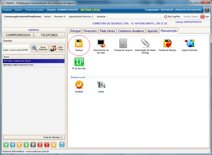The image size is (212, 155).
Task: Click Atualizar in the pendências bar
Action: (101, 16)
